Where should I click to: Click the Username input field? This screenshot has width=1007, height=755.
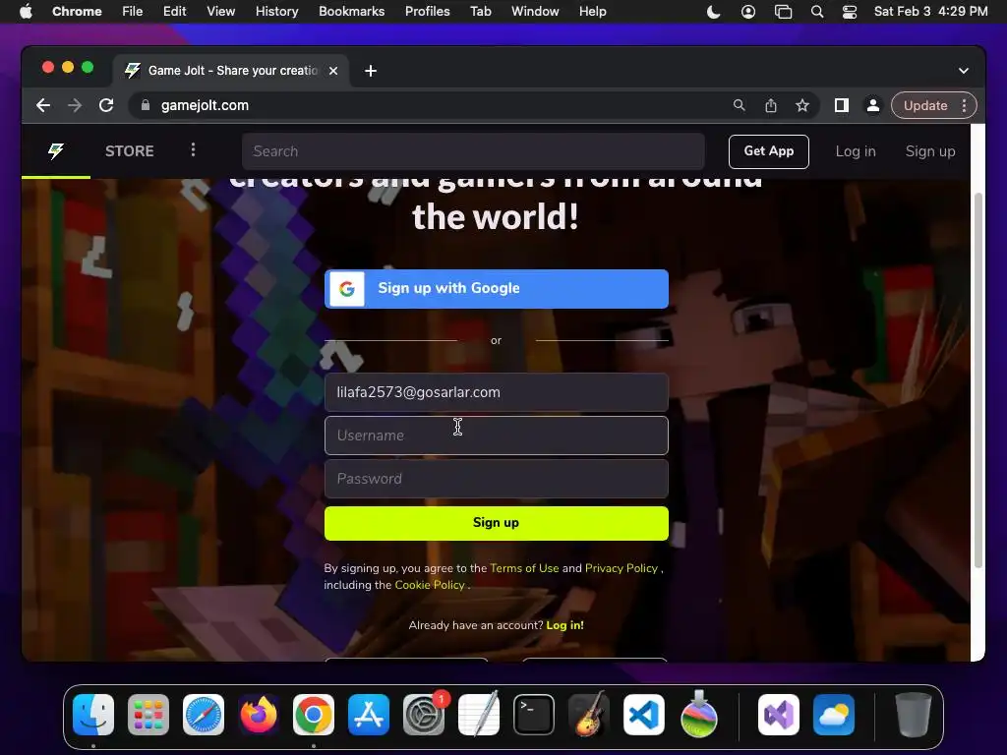click(x=497, y=436)
